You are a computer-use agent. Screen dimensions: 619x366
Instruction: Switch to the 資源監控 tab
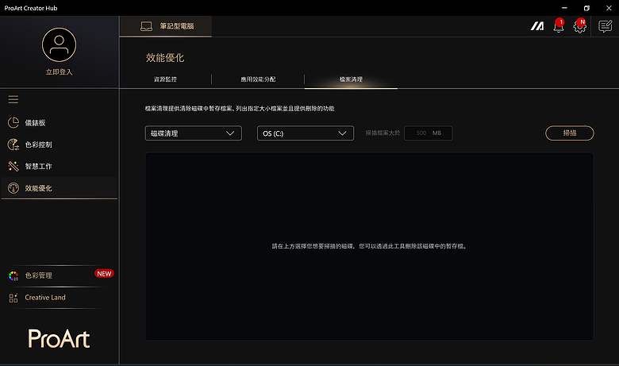pos(165,79)
